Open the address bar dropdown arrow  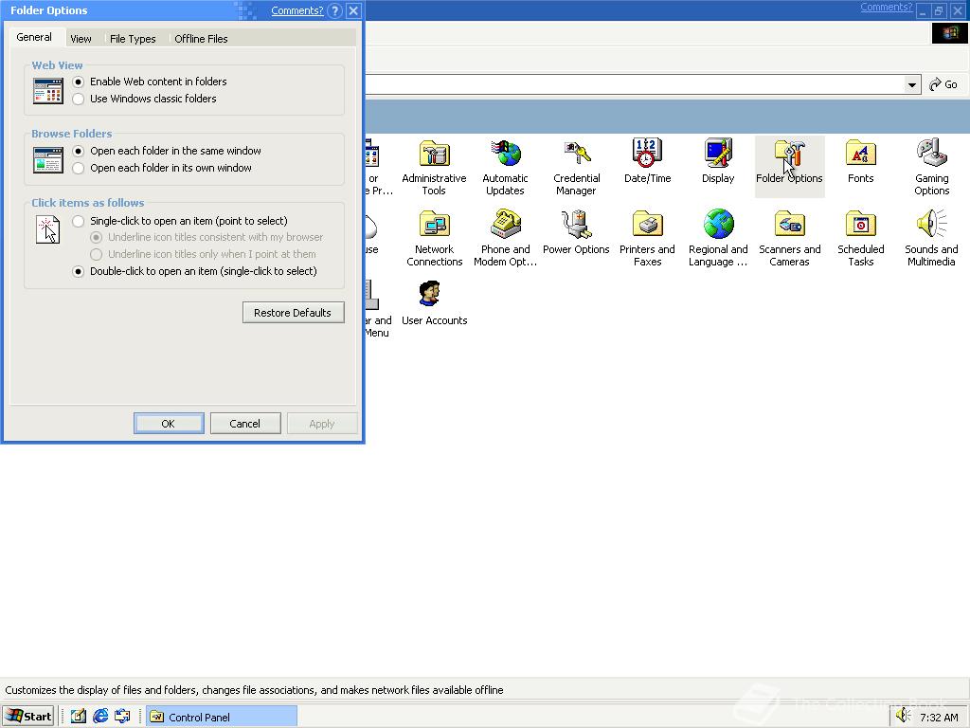click(x=911, y=84)
